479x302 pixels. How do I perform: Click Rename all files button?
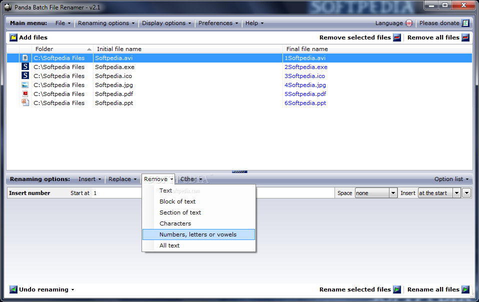click(438, 289)
